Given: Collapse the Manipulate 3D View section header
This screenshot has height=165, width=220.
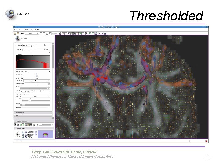Looking at the screenshot, I should pyautogui.click(x=34, y=128).
